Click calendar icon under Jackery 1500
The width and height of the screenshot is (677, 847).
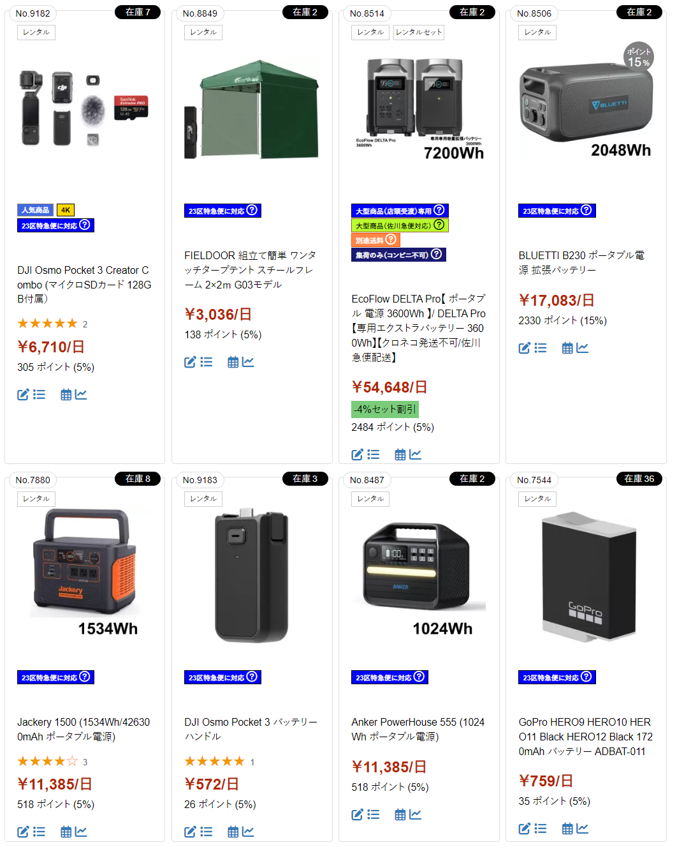pos(66,832)
